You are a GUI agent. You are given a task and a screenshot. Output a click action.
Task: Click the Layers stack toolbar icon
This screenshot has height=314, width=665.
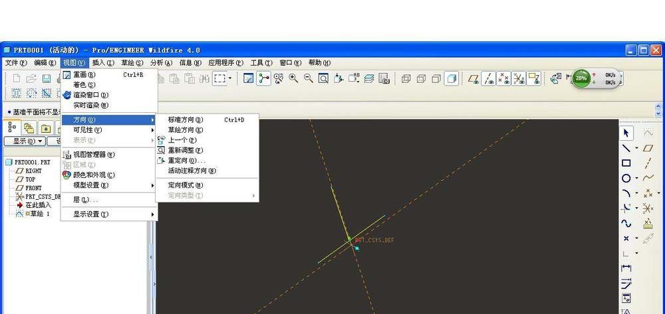(369, 78)
